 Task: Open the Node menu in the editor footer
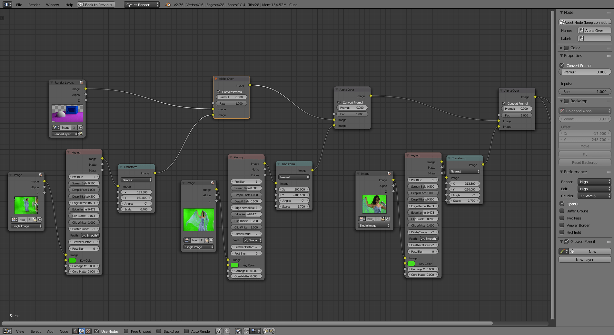click(64, 331)
